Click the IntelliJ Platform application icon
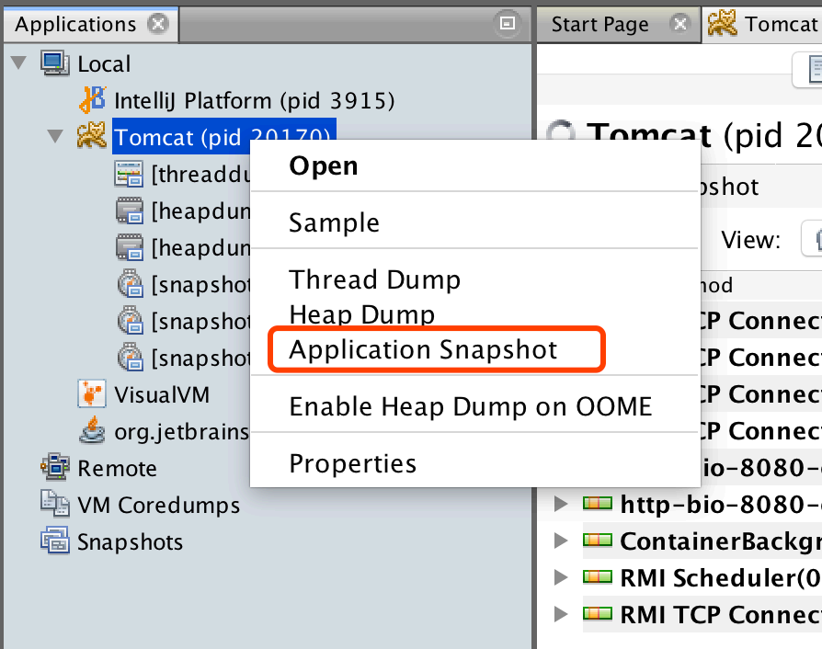The height and width of the screenshot is (649, 822). pos(92,99)
